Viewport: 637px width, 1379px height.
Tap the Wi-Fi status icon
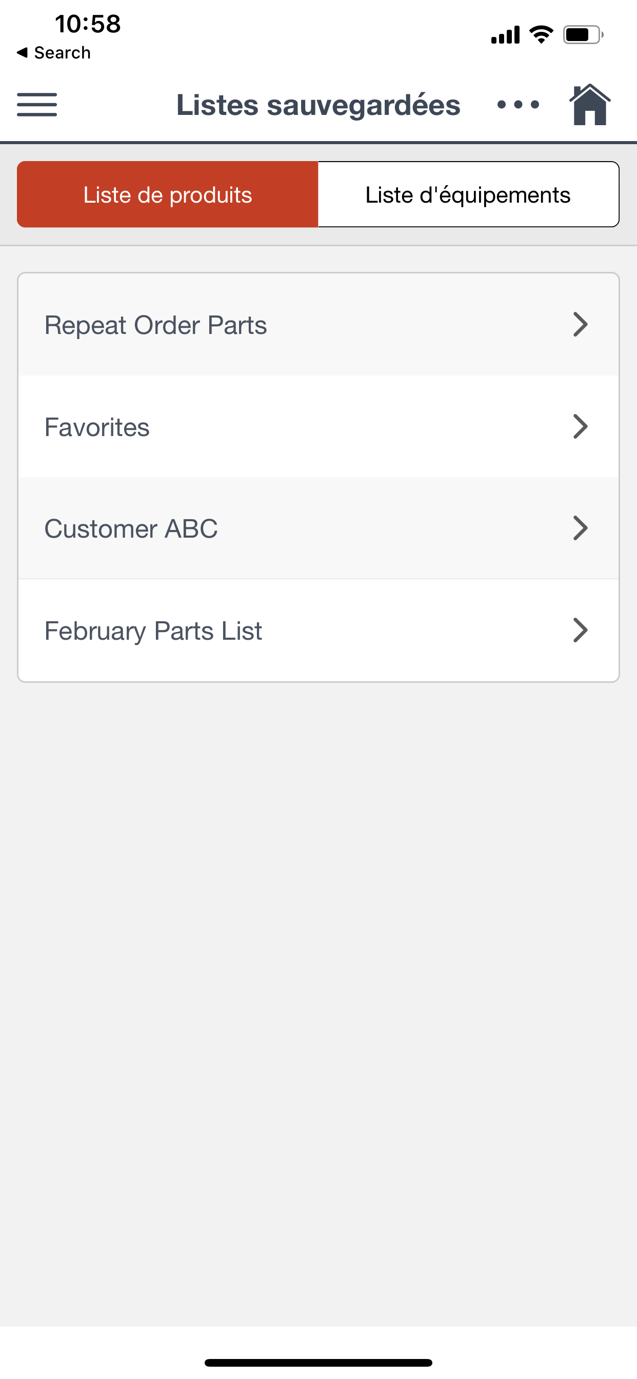(x=541, y=35)
